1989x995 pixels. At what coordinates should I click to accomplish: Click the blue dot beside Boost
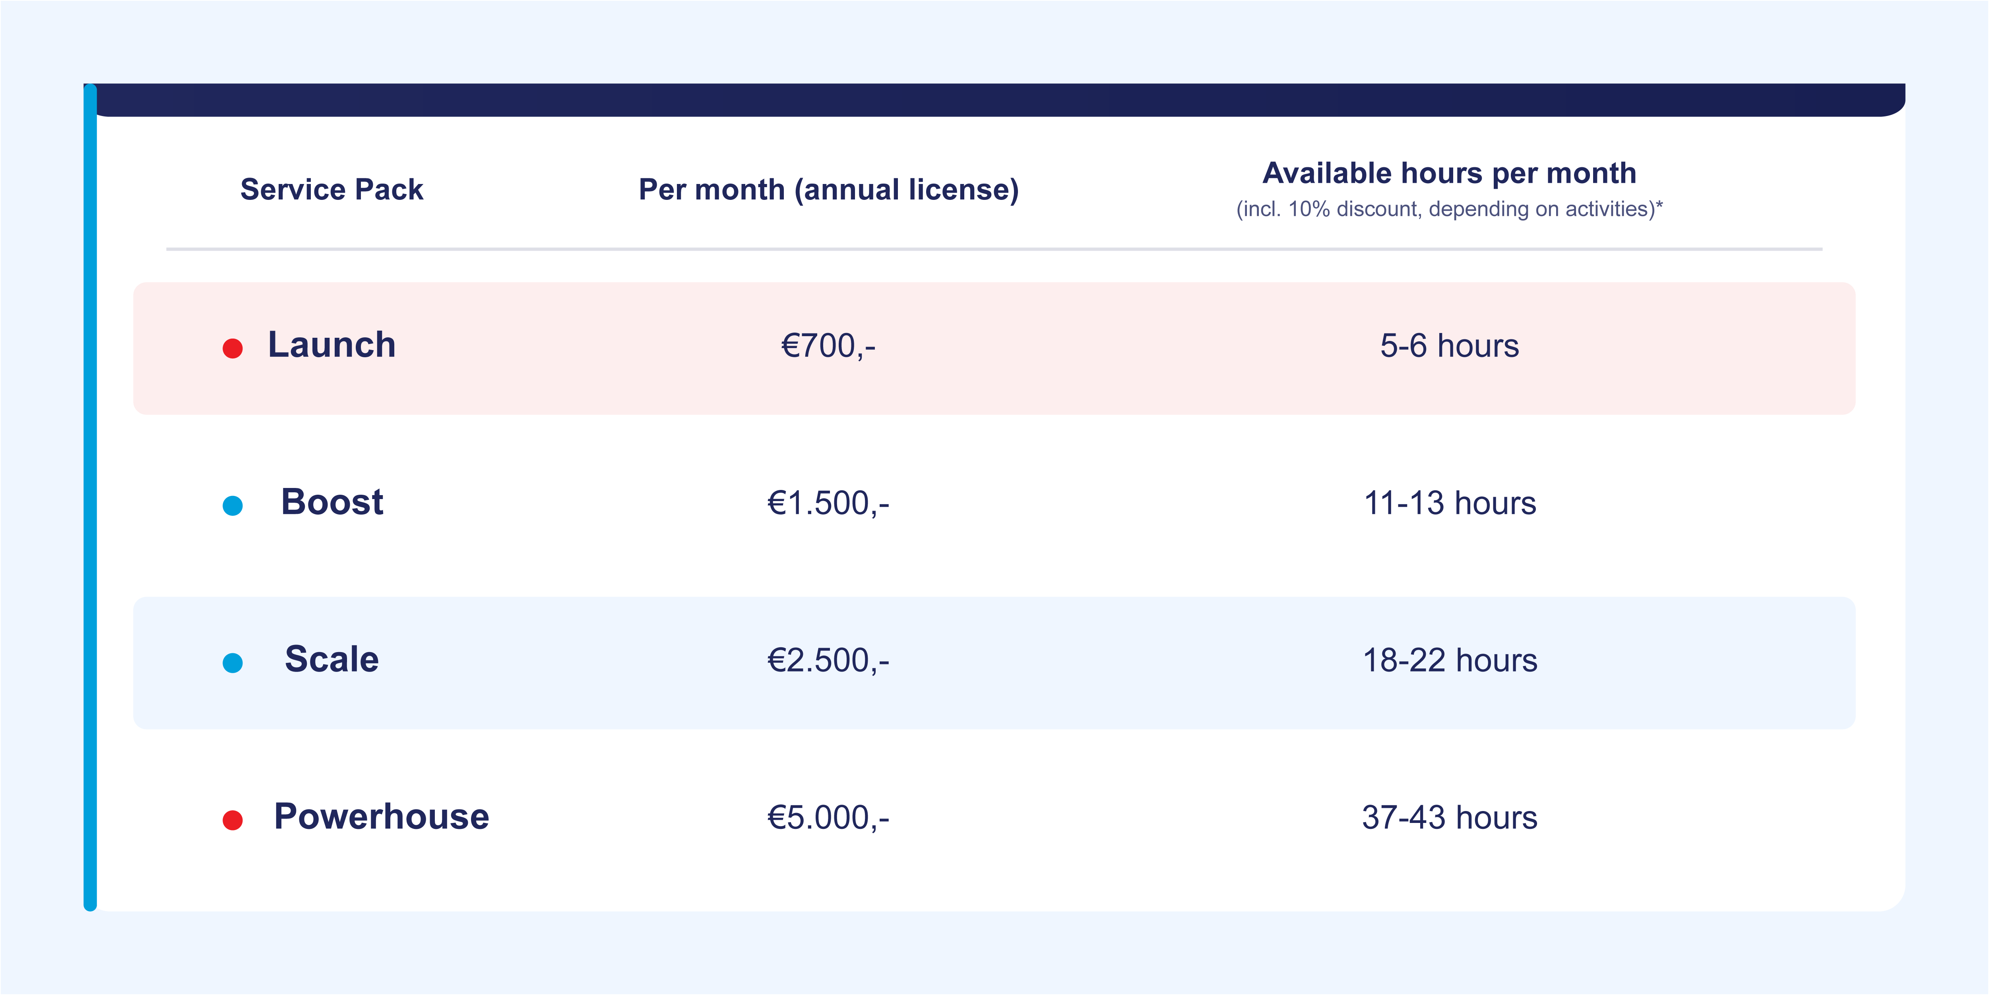click(233, 505)
